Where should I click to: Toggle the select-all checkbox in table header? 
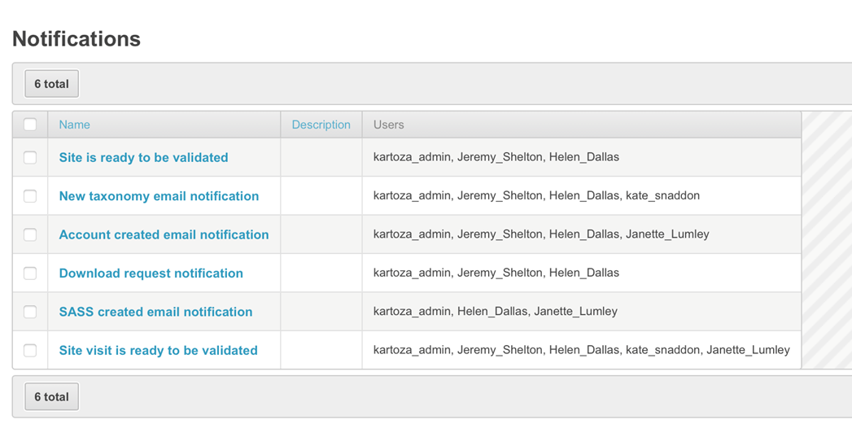click(30, 125)
